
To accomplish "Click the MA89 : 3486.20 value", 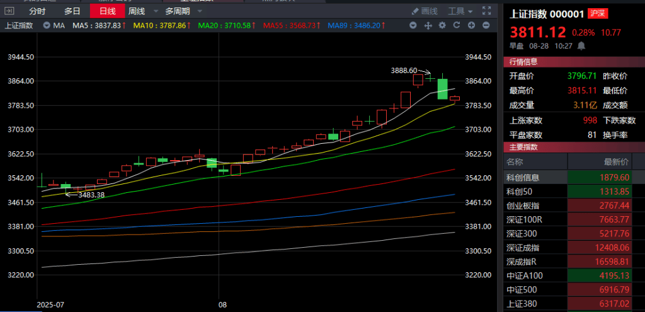I will click(x=357, y=25).
